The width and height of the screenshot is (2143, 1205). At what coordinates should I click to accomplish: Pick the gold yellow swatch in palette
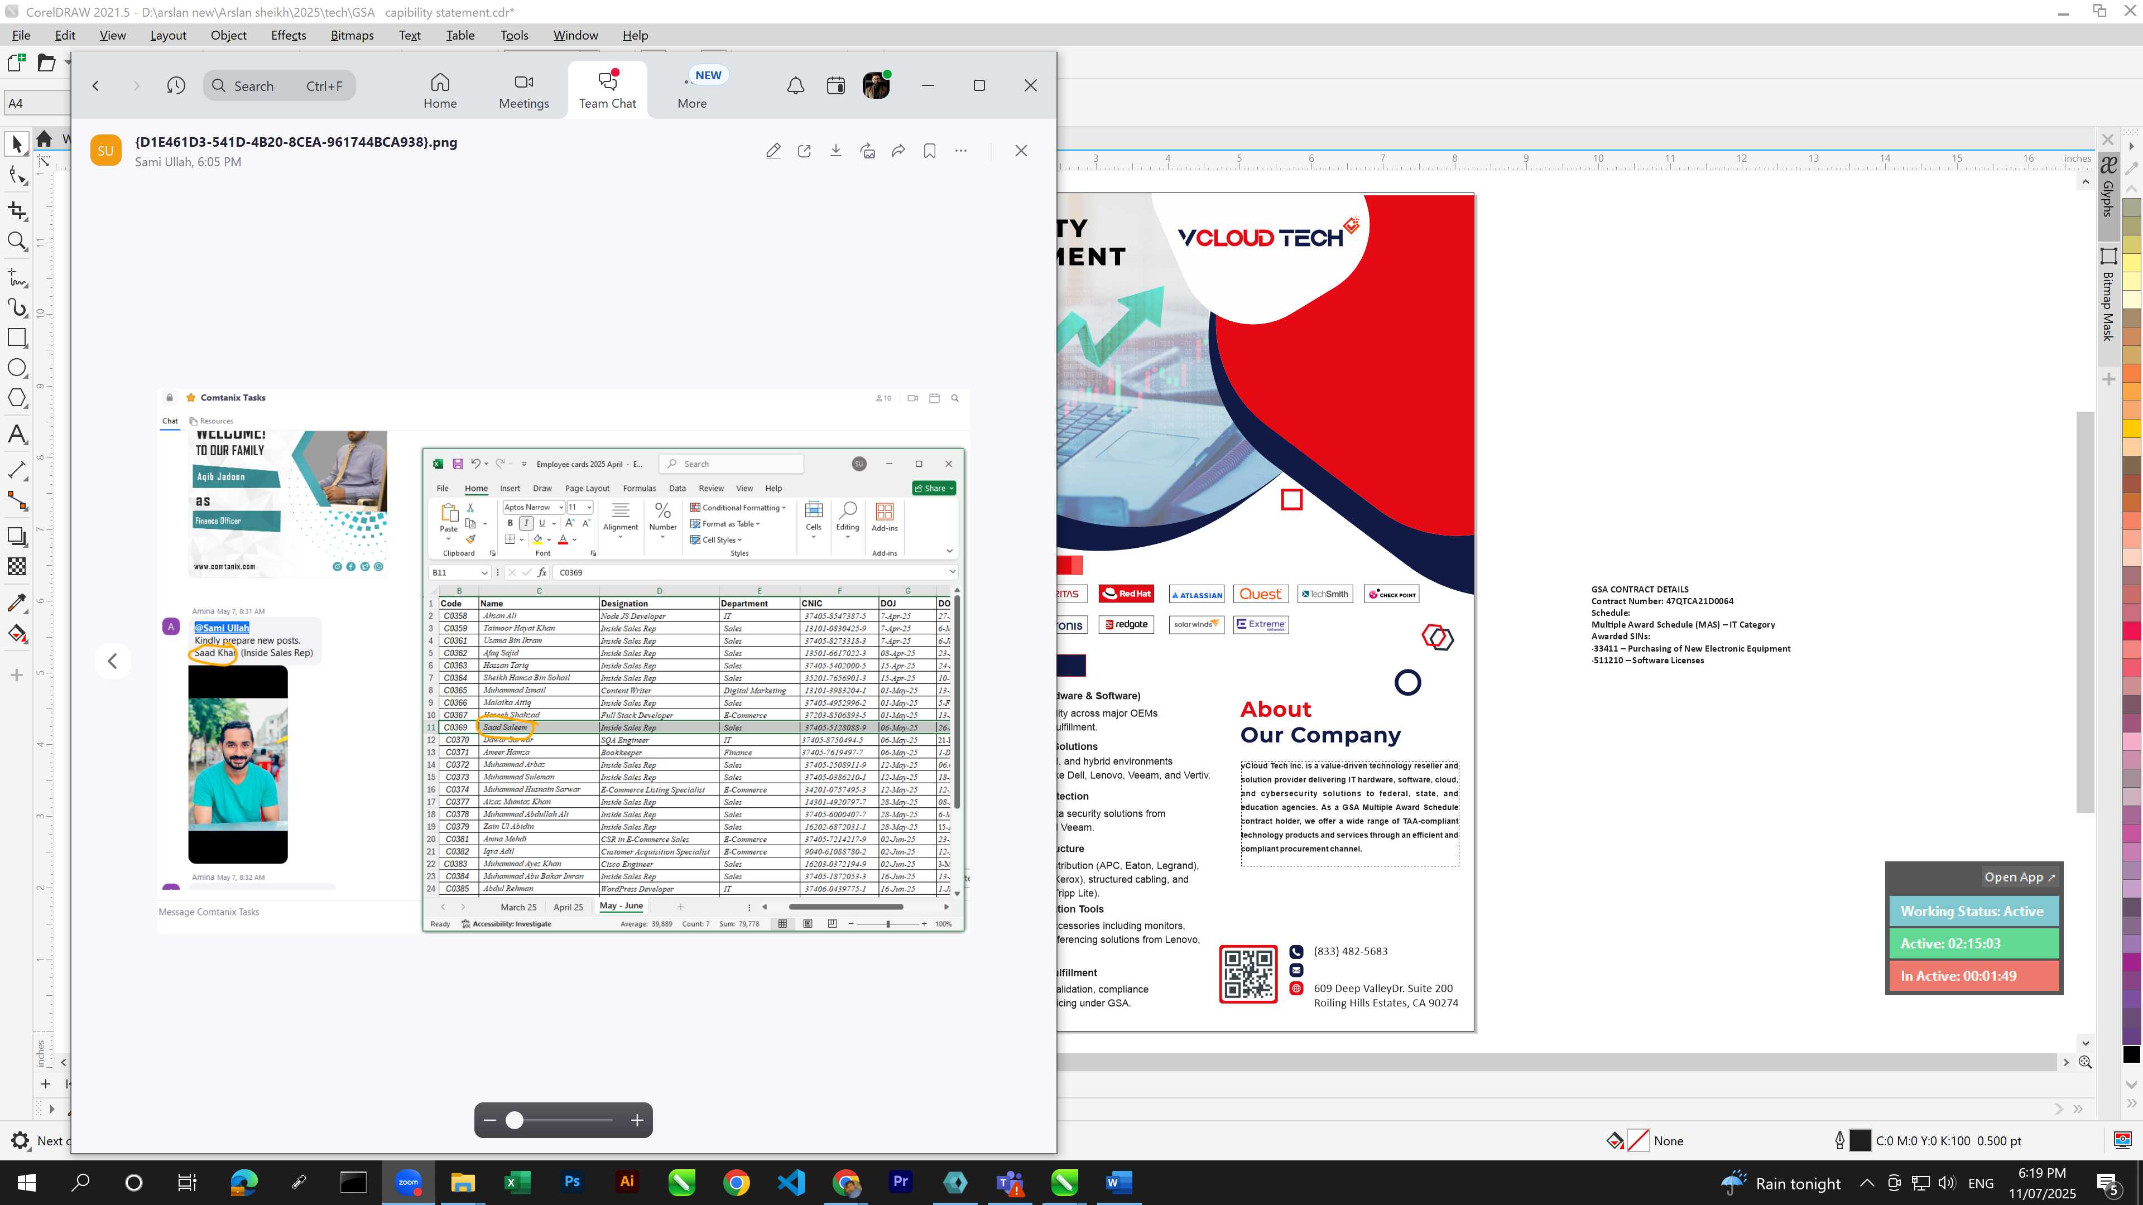pos(2131,428)
